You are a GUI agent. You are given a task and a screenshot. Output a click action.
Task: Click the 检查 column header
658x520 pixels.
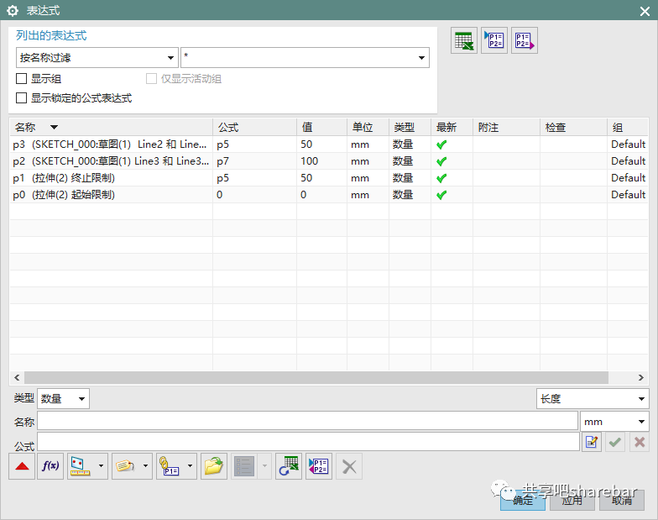pos(574,128)
